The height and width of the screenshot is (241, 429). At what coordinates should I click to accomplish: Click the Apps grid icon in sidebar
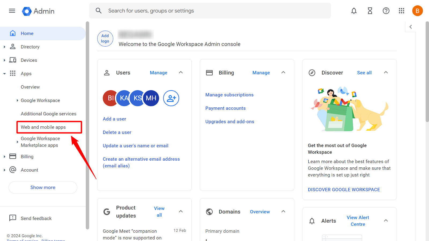coord(13,73)
